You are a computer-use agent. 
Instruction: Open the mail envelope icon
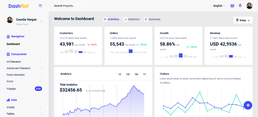tap(232, 6)
